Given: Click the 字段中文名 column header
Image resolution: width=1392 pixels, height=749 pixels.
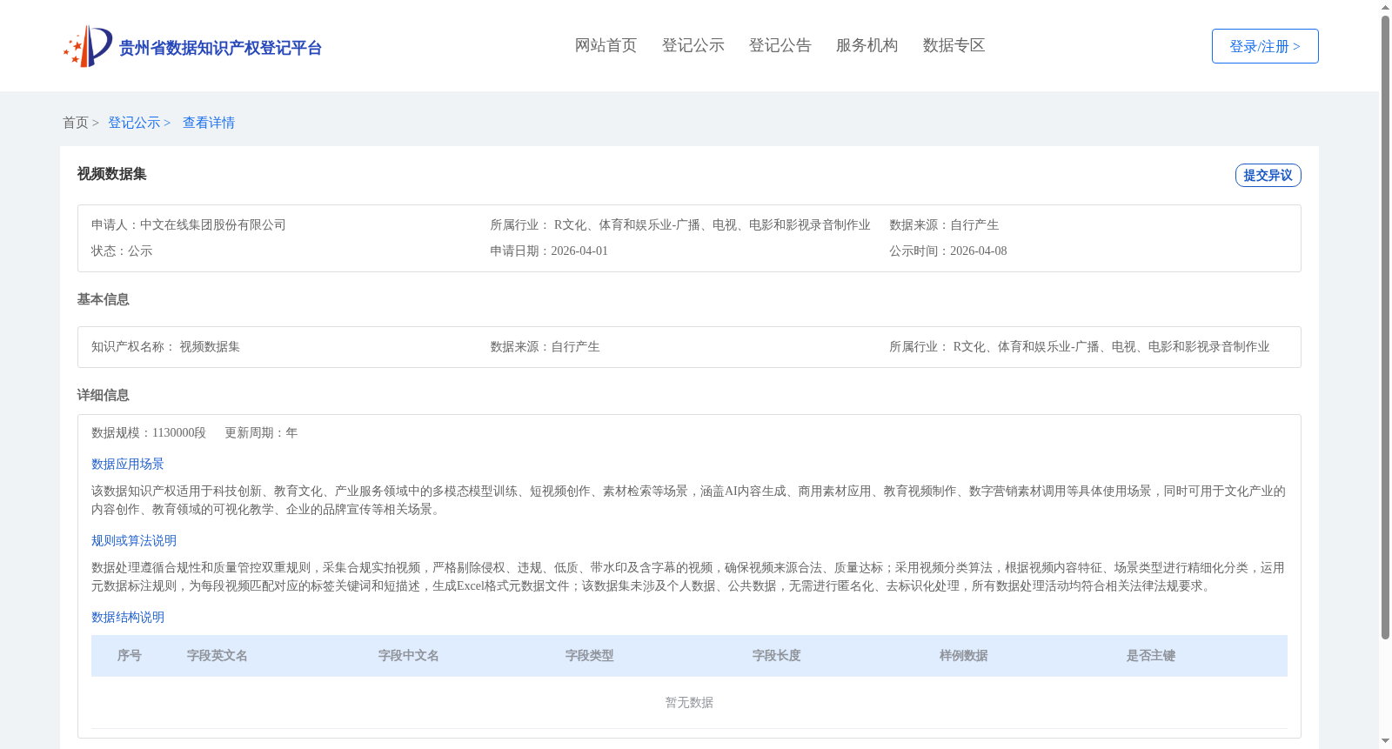Looking at the screenshot, I should [x=409, y=655].
